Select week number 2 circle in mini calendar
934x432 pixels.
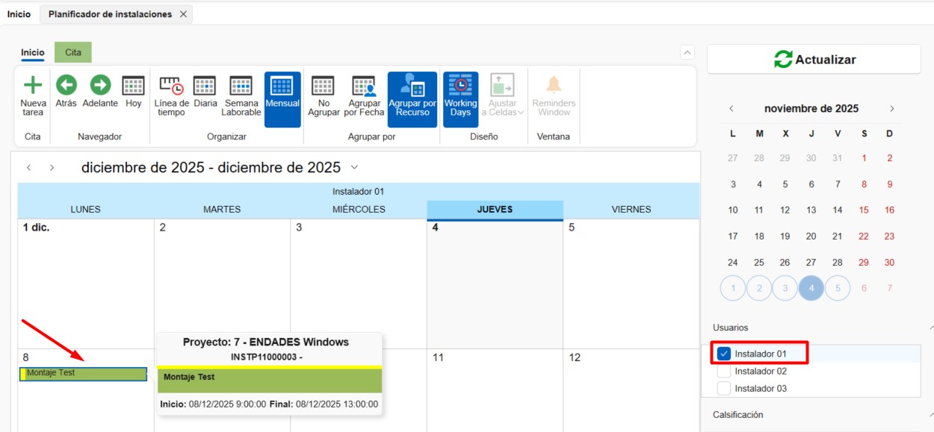coord(758,287)
